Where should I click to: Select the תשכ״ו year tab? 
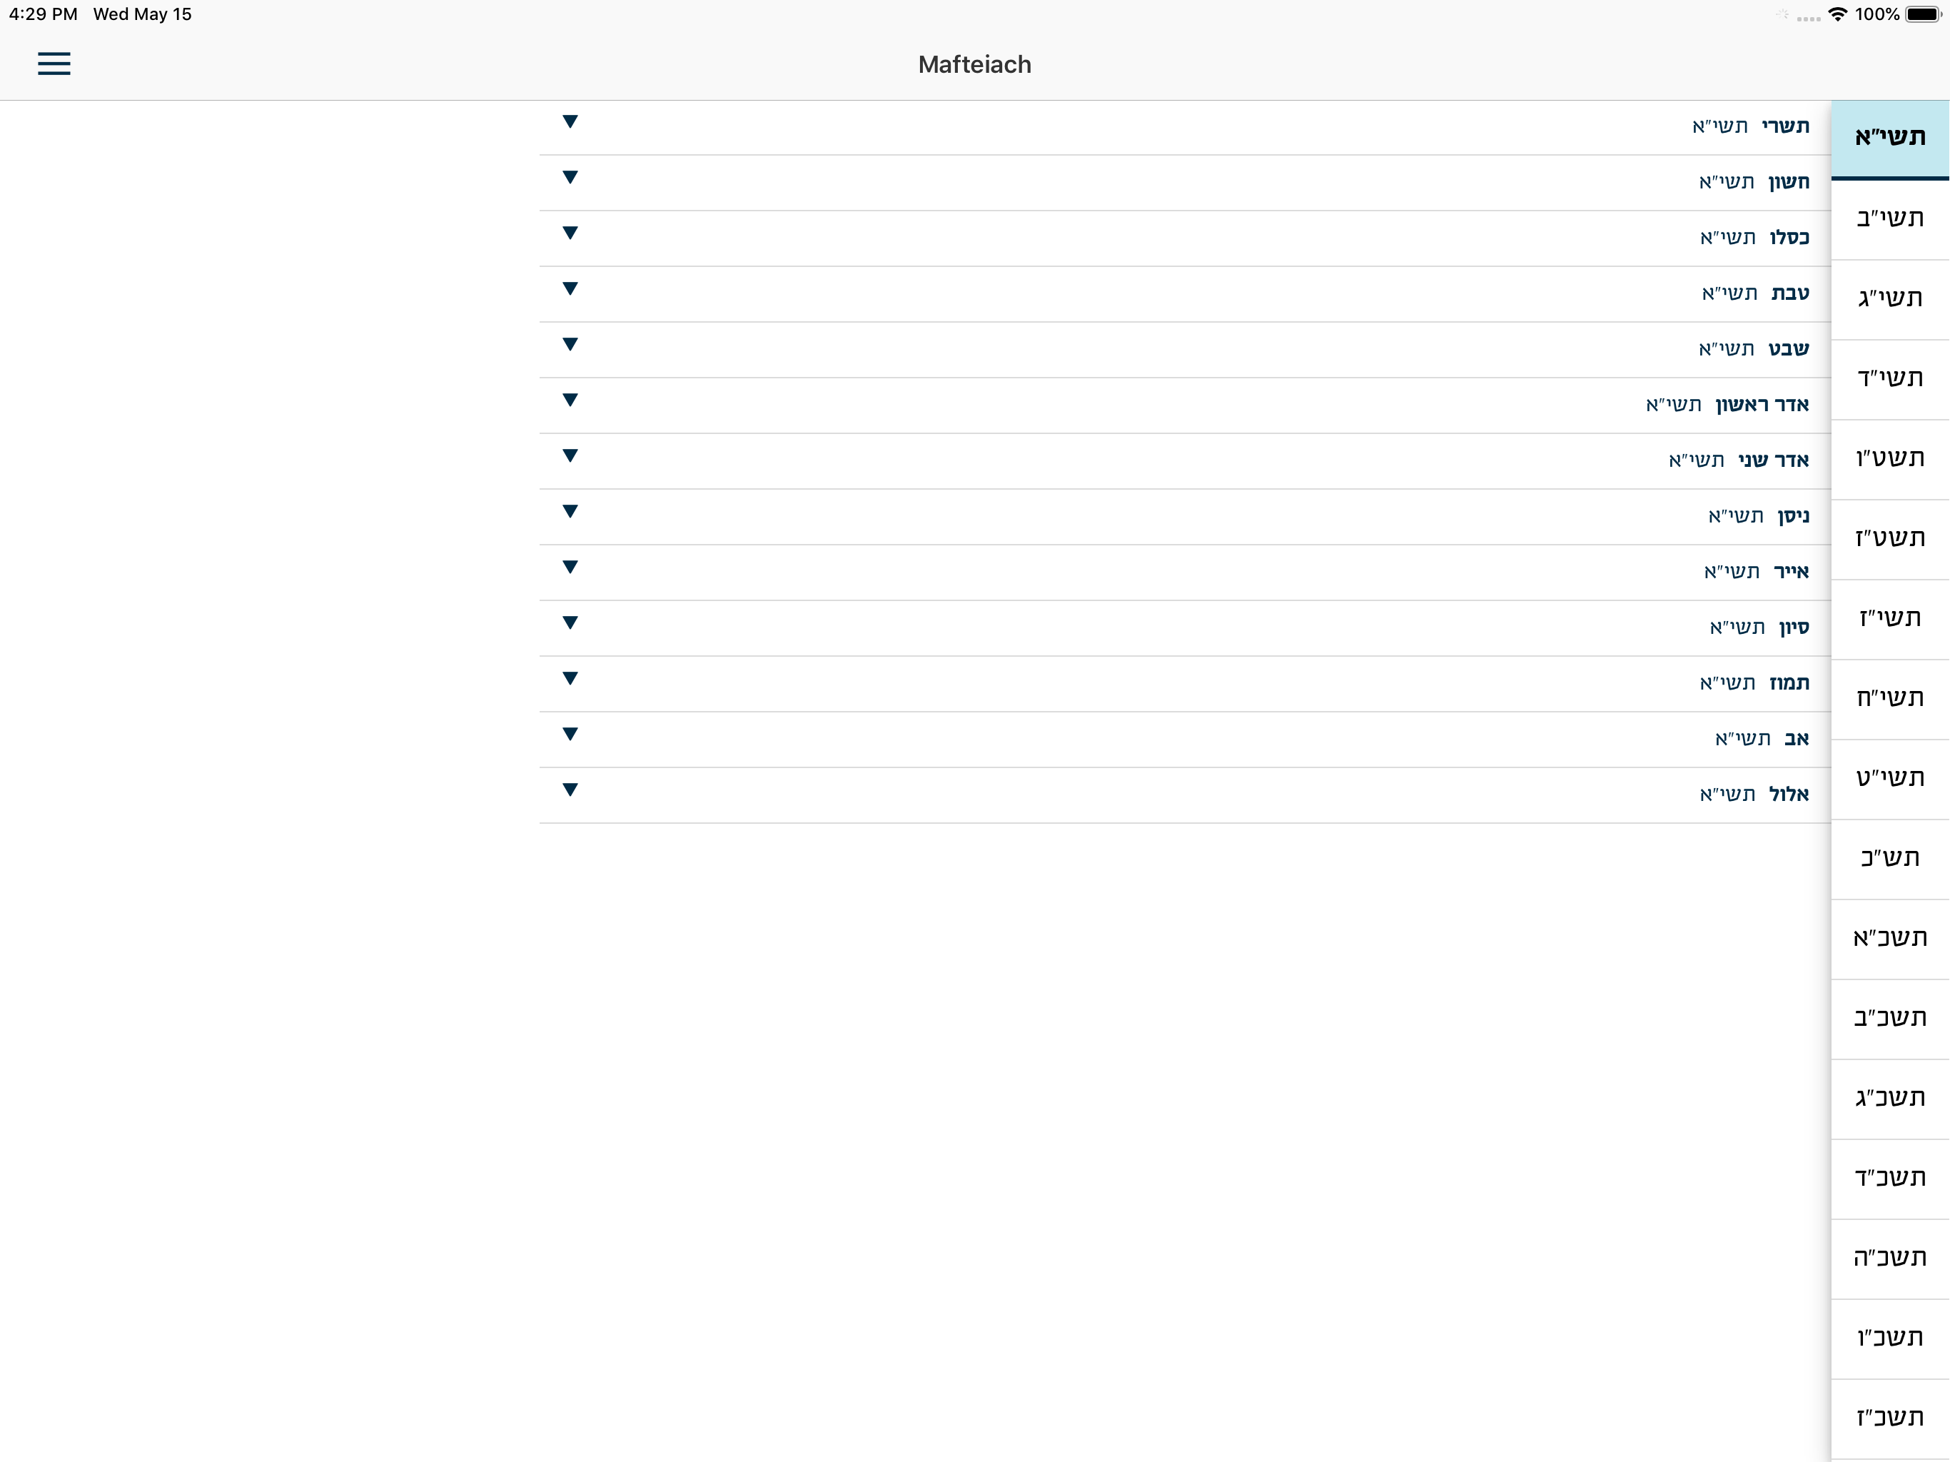[x=1890, y=1339]
